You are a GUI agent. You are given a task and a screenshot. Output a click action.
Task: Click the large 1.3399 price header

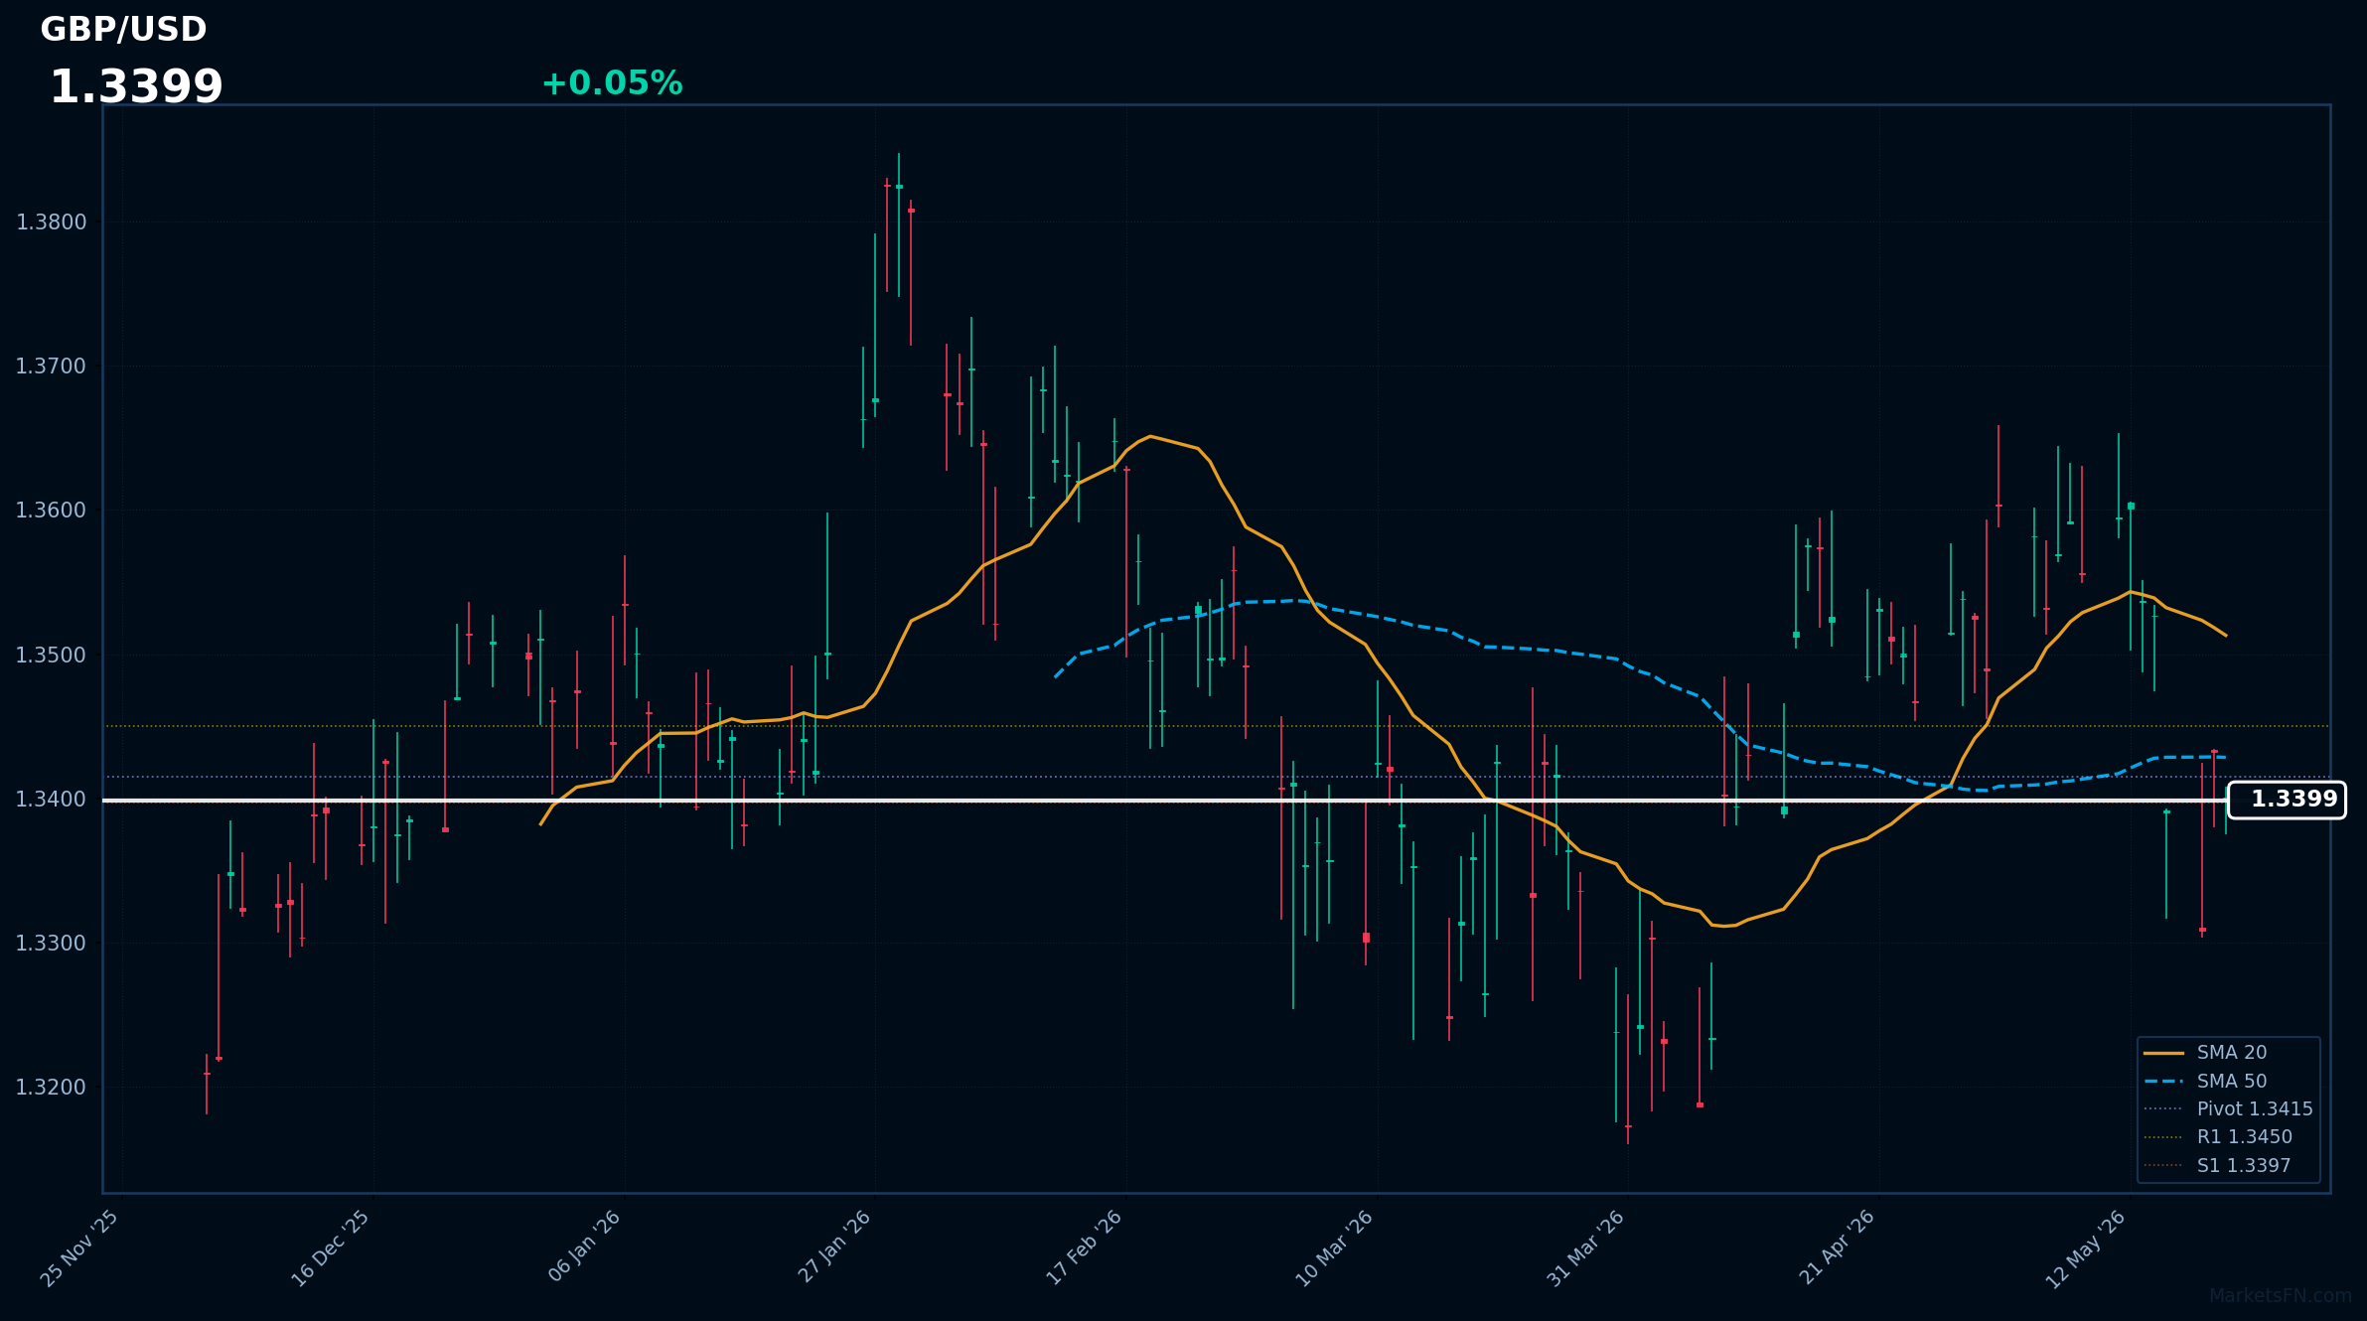coord(136,87)
